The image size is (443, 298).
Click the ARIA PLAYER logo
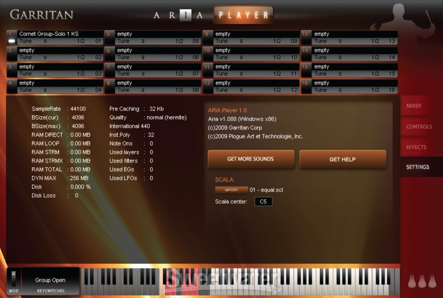(214, 15)
